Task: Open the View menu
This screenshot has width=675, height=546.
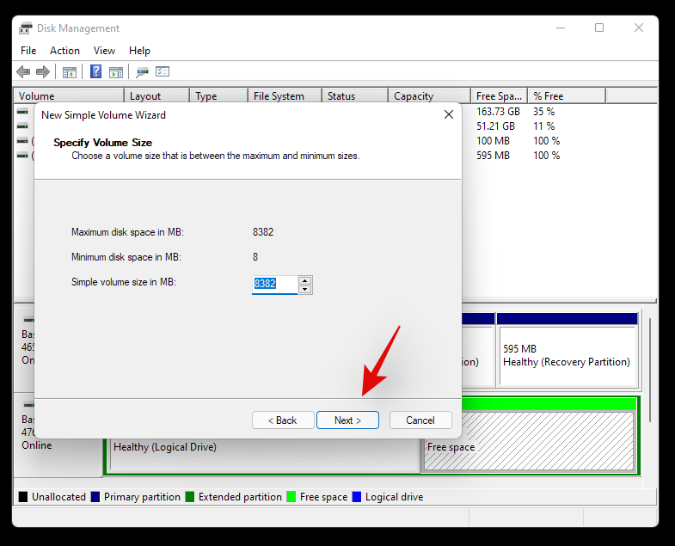Action: [104, 51]
